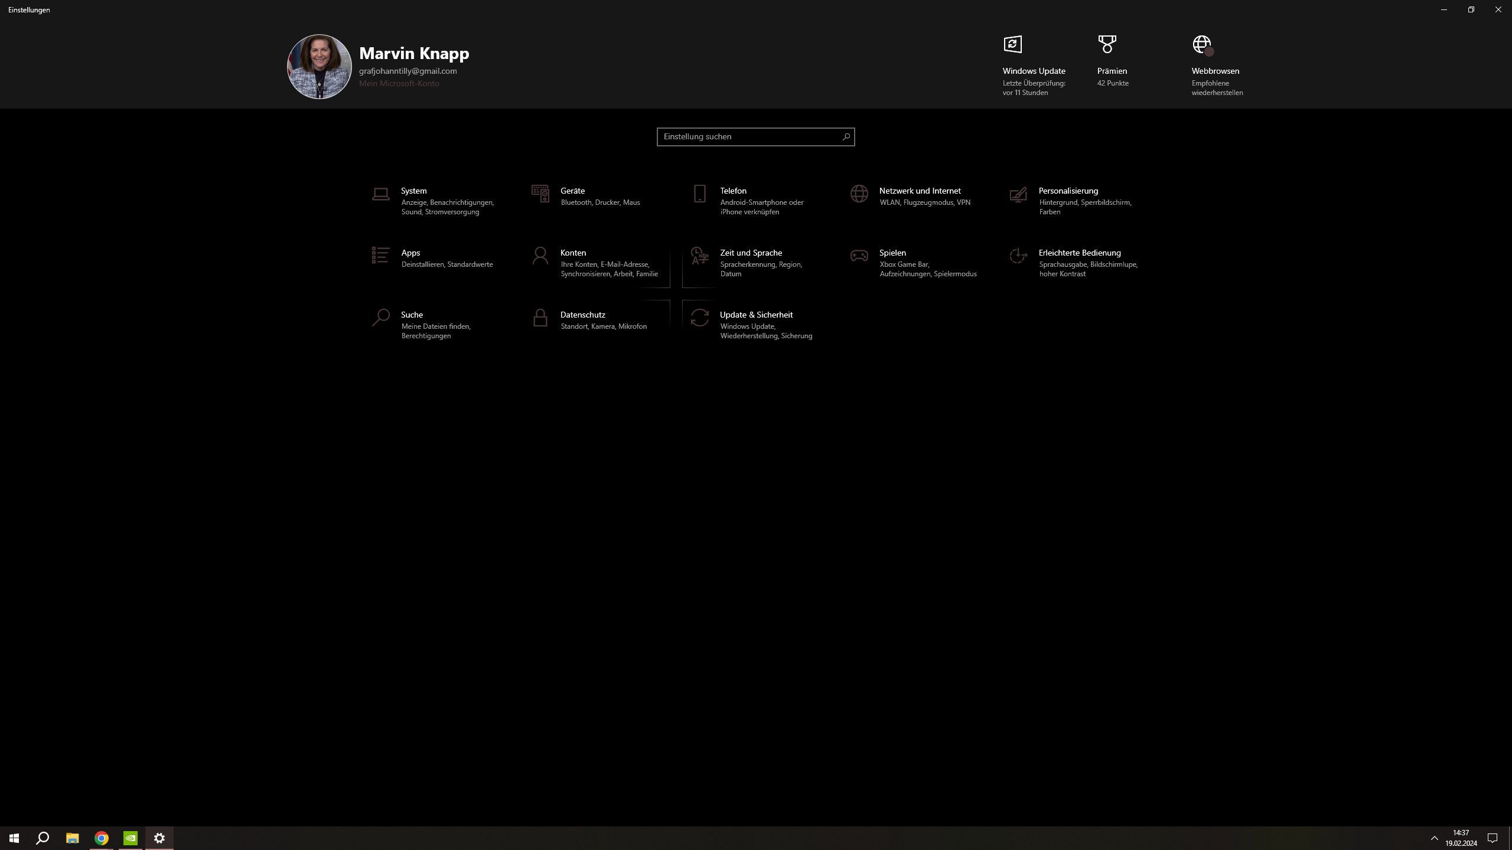Click the Update & Sicherheit refresh icon
Image resolution: width=1512 pixels, height=850 pixels.
(x=699, y=318)
